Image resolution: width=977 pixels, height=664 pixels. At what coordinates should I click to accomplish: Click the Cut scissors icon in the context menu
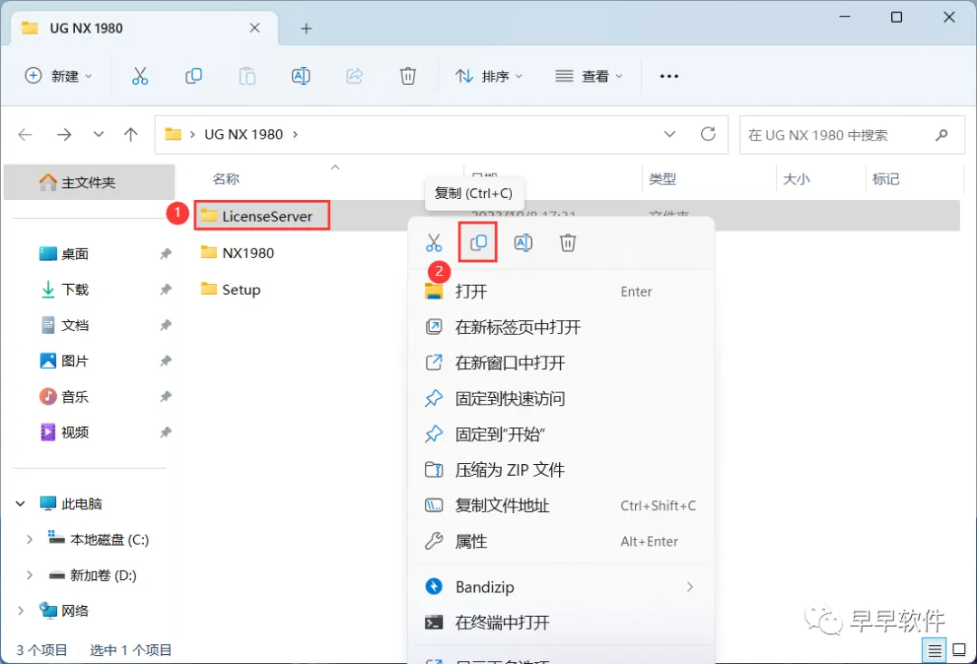coord(433,242)
